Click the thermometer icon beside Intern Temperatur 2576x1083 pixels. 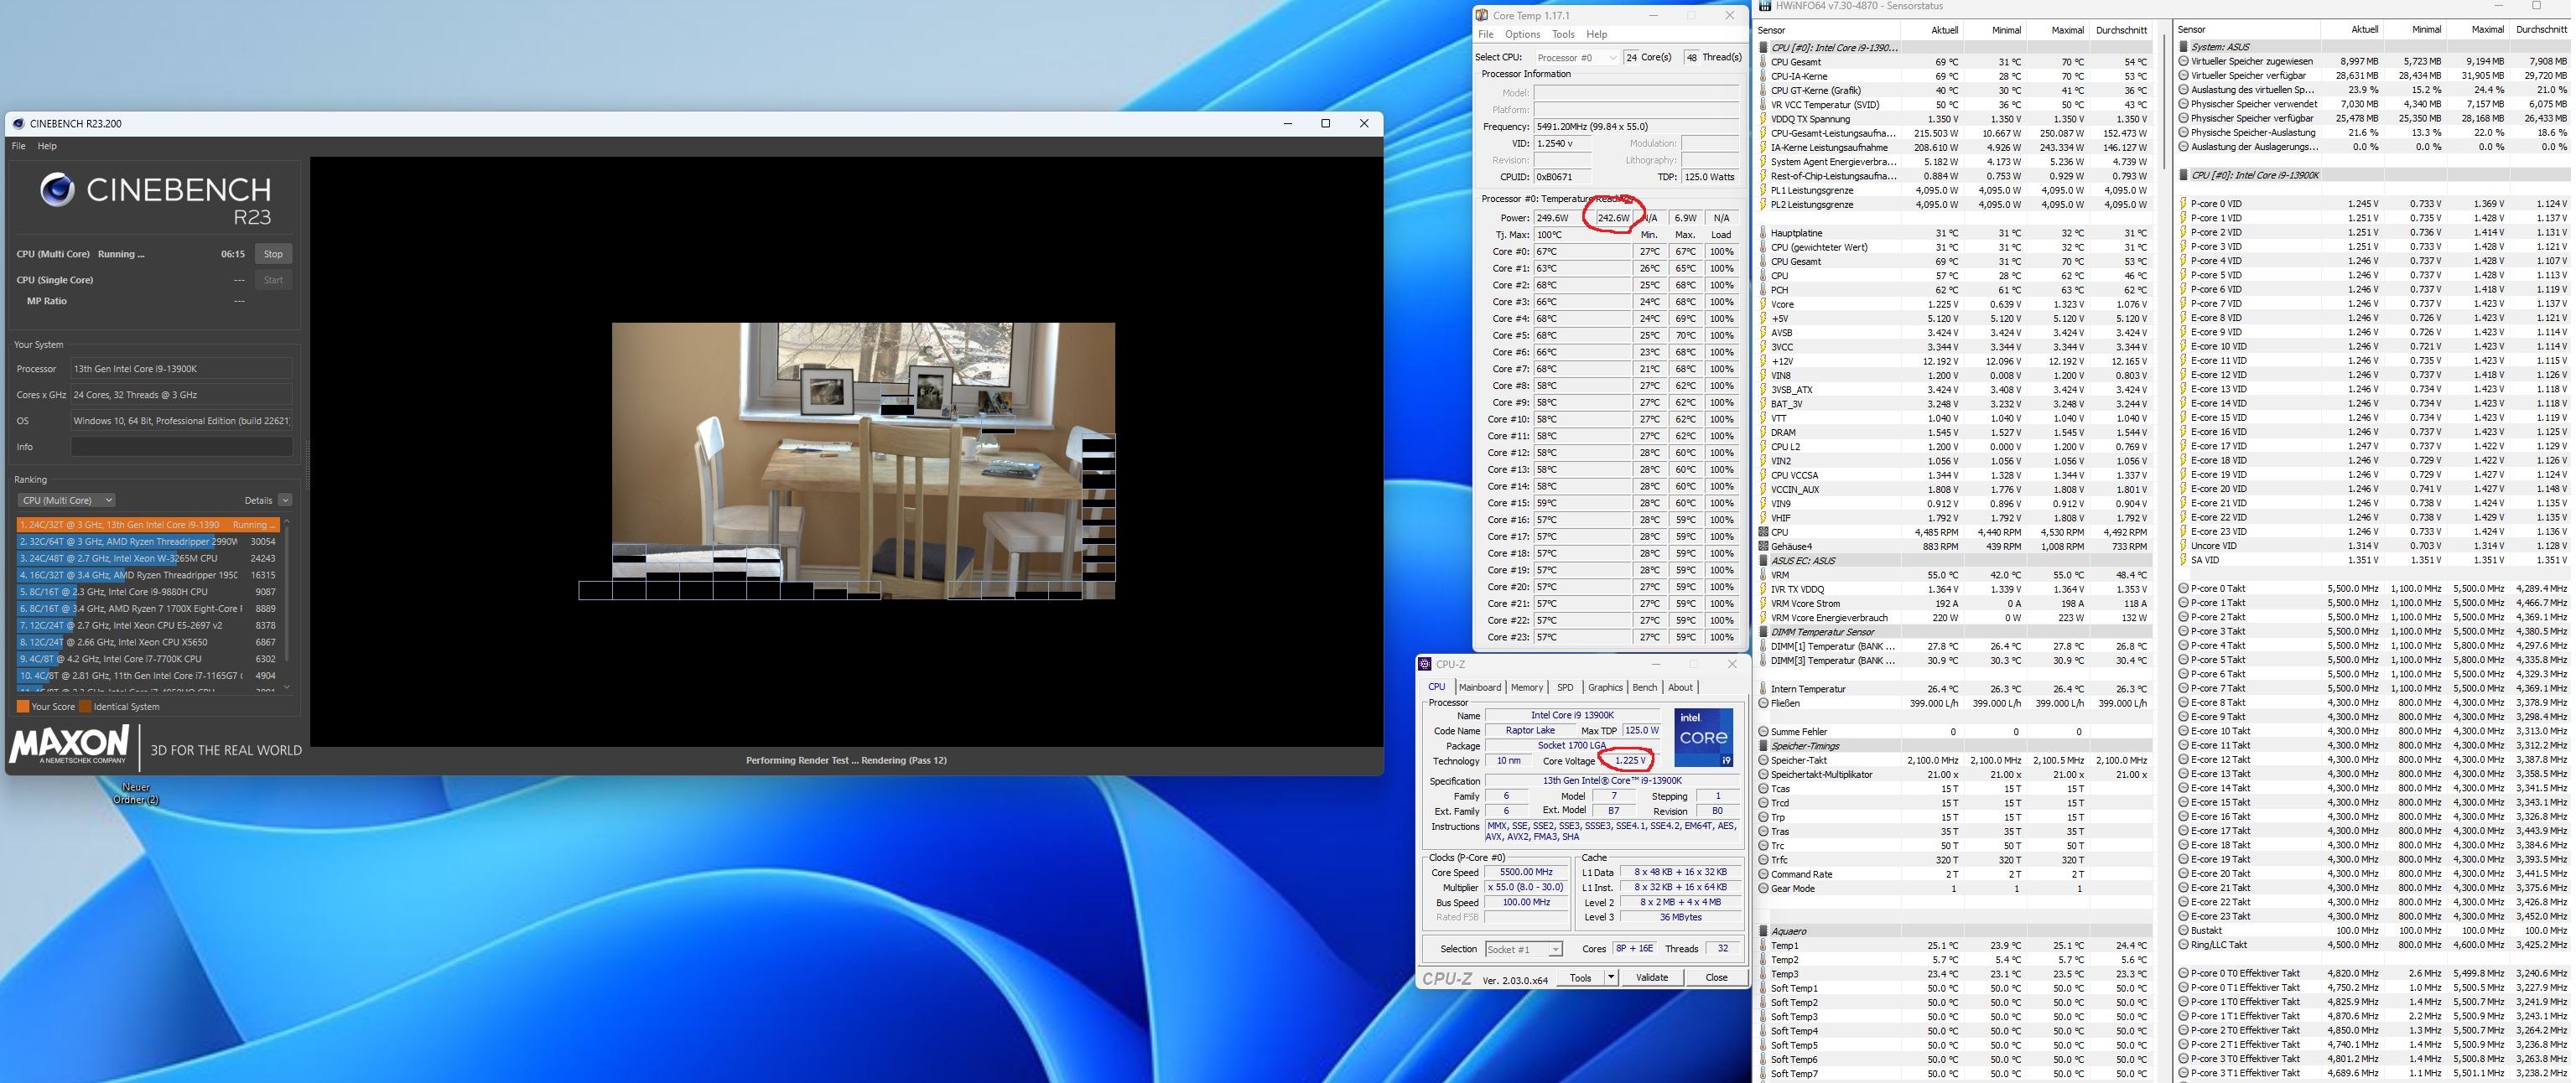[x=1763, y=689]
